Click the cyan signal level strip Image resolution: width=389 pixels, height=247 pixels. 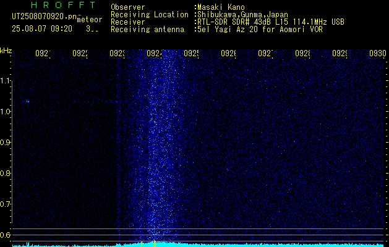(x=199, y=245)
